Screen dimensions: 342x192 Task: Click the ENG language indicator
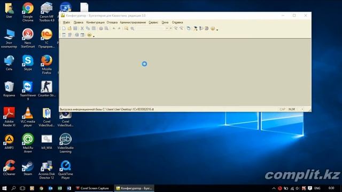click(x=317, y=188)
